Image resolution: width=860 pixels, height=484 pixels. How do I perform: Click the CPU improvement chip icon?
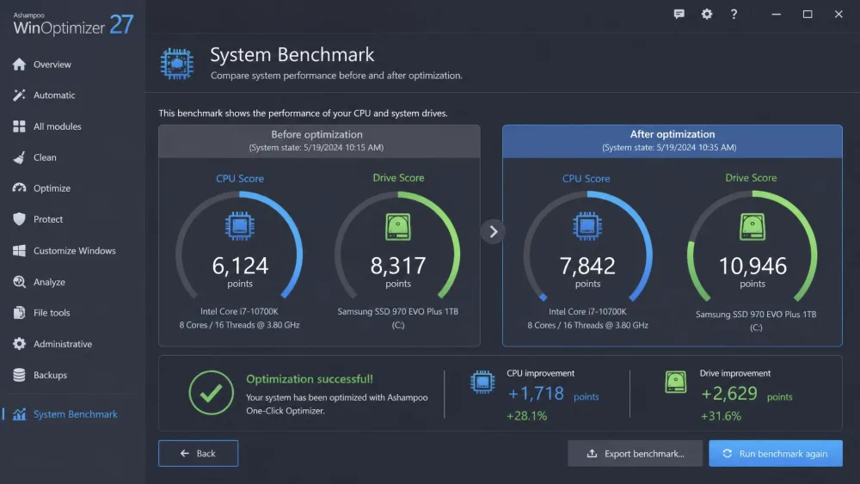(x=482, y=382)
